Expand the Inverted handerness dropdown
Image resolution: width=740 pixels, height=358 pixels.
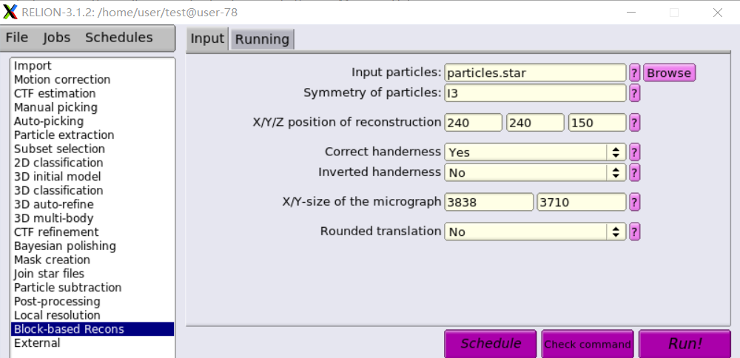535,172
